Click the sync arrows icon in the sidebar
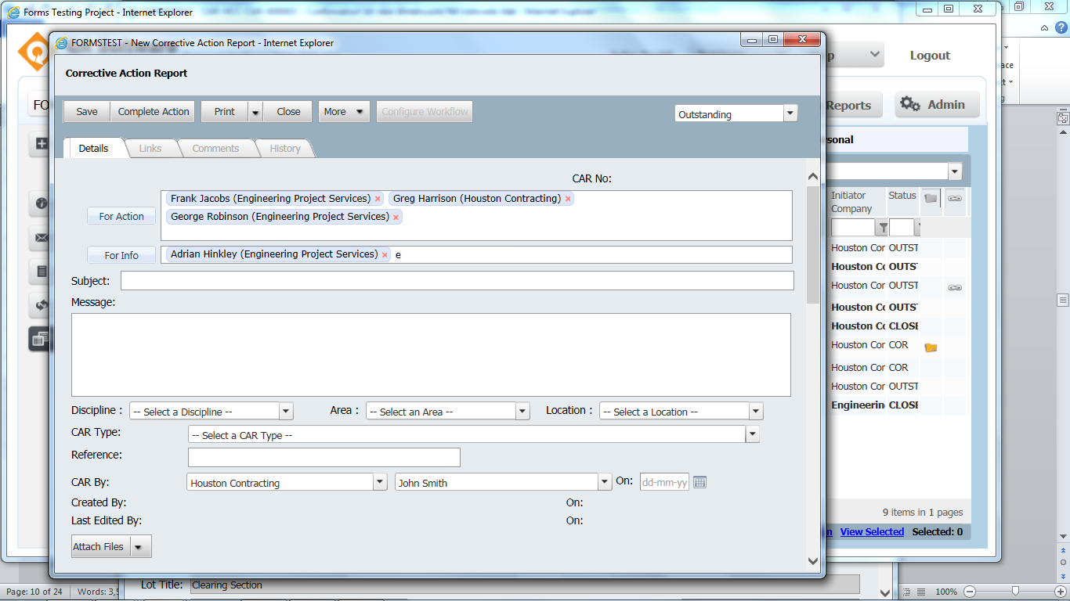This screenshot has width=1070, height=601. [x=41, y=305]
